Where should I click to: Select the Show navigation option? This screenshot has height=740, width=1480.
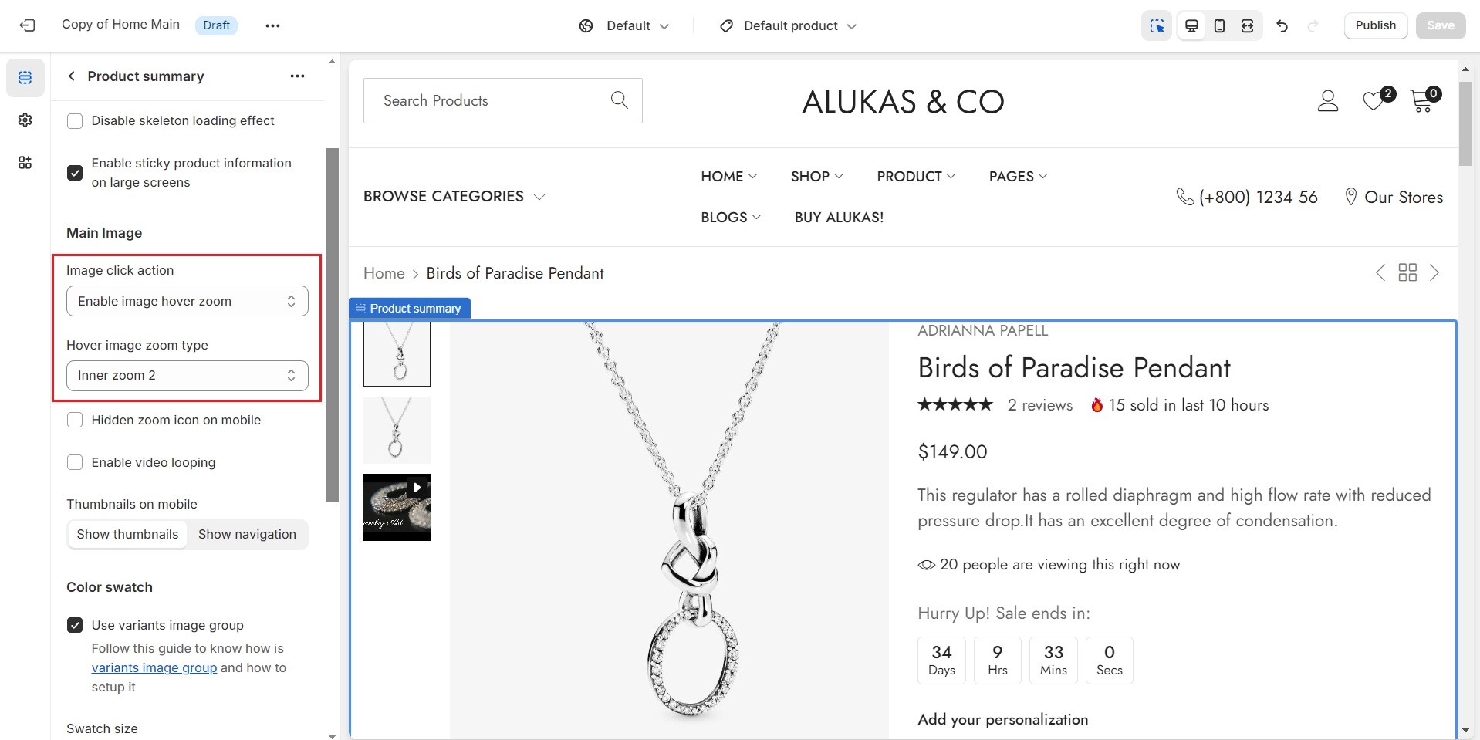click(x=247, y=535)
